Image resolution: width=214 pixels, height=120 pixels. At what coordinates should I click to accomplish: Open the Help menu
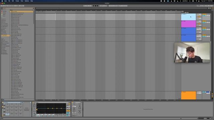[x=32, y=1]
